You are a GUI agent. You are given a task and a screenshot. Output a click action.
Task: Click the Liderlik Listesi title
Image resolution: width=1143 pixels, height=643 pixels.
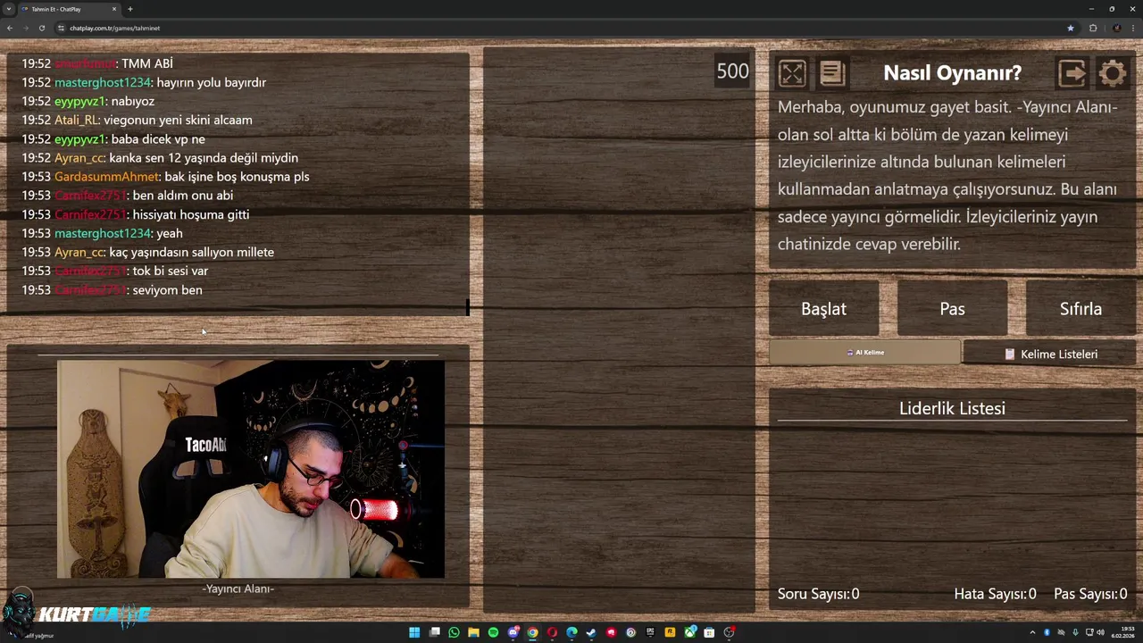(x=952, y=408)
